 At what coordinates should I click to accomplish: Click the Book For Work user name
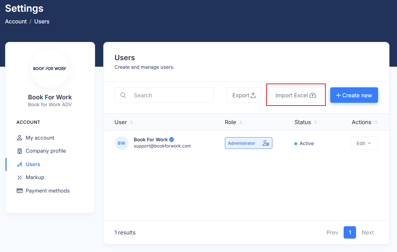pyautogui.click(x=151, y=140)
